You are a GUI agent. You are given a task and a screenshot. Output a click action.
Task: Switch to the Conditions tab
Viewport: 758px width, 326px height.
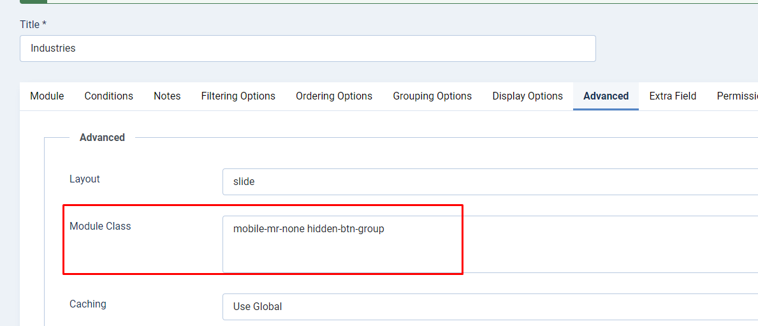click(x=108, y=96)
